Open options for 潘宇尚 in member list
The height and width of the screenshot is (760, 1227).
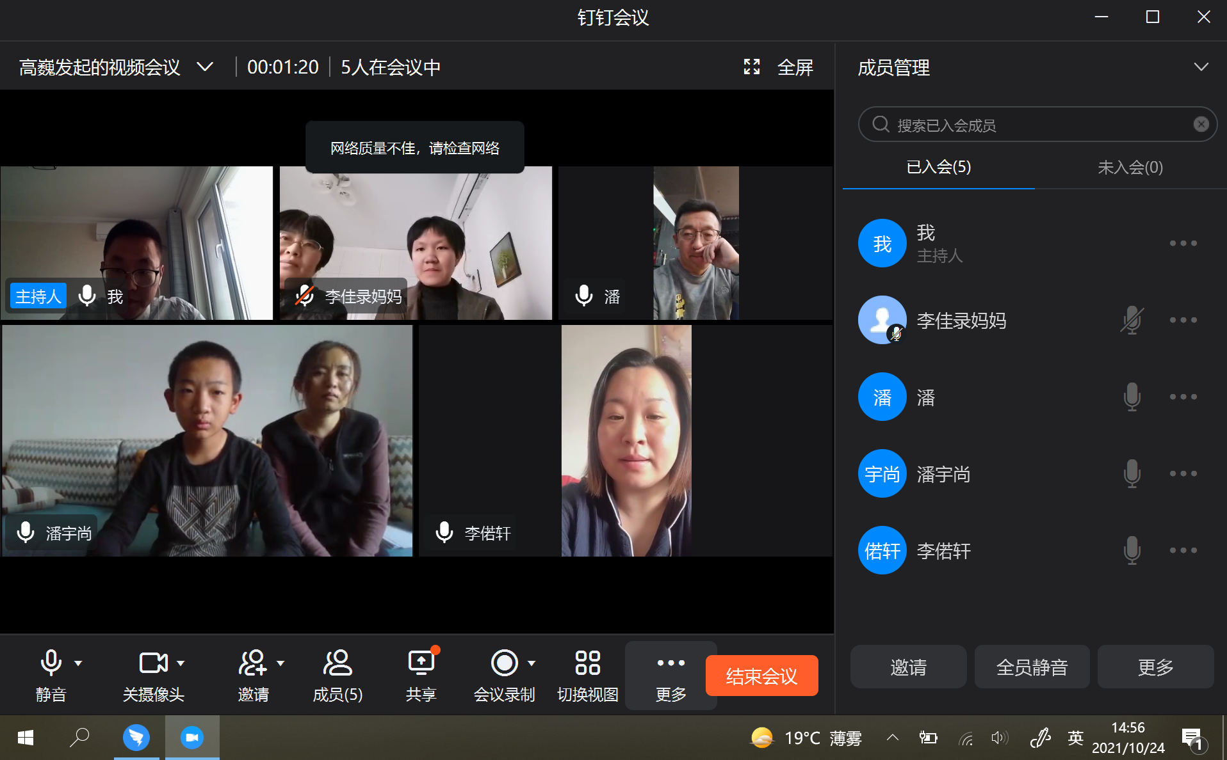tap(1183, 473)
